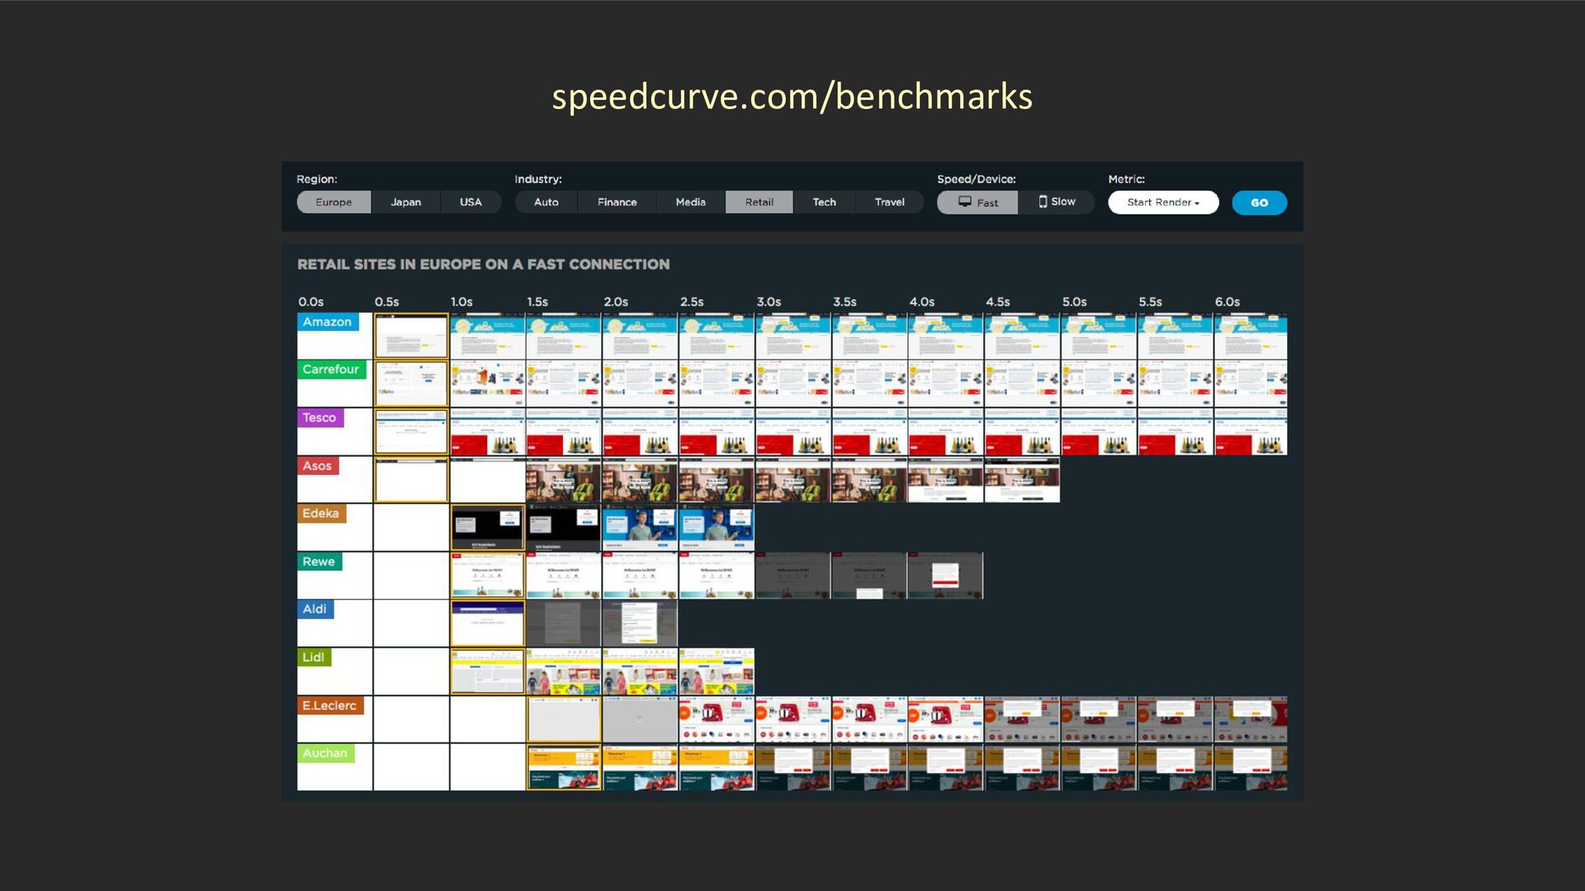Open the Start Render metric dropdown
Screen dimensions: 1585x891
(x=1163, y=202)
